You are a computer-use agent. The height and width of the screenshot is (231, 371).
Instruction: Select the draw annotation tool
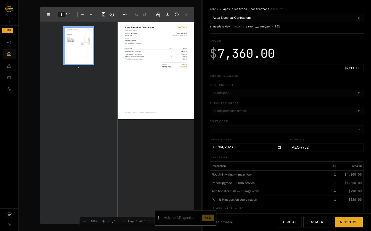(x=125, y=14)
